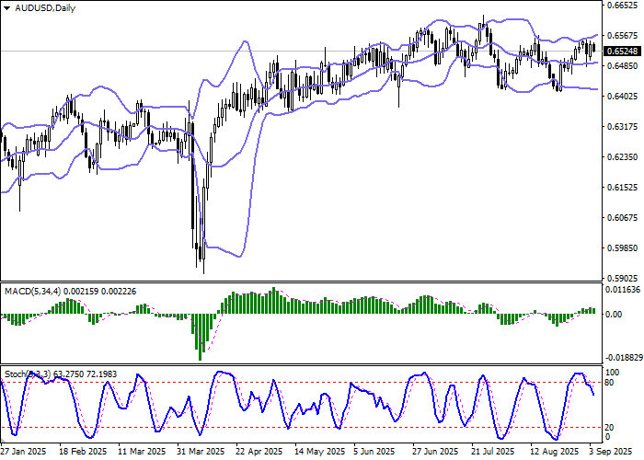Click price scale value 0.64850
This screenshot has width=644, height=460.
tap(623, 66)
